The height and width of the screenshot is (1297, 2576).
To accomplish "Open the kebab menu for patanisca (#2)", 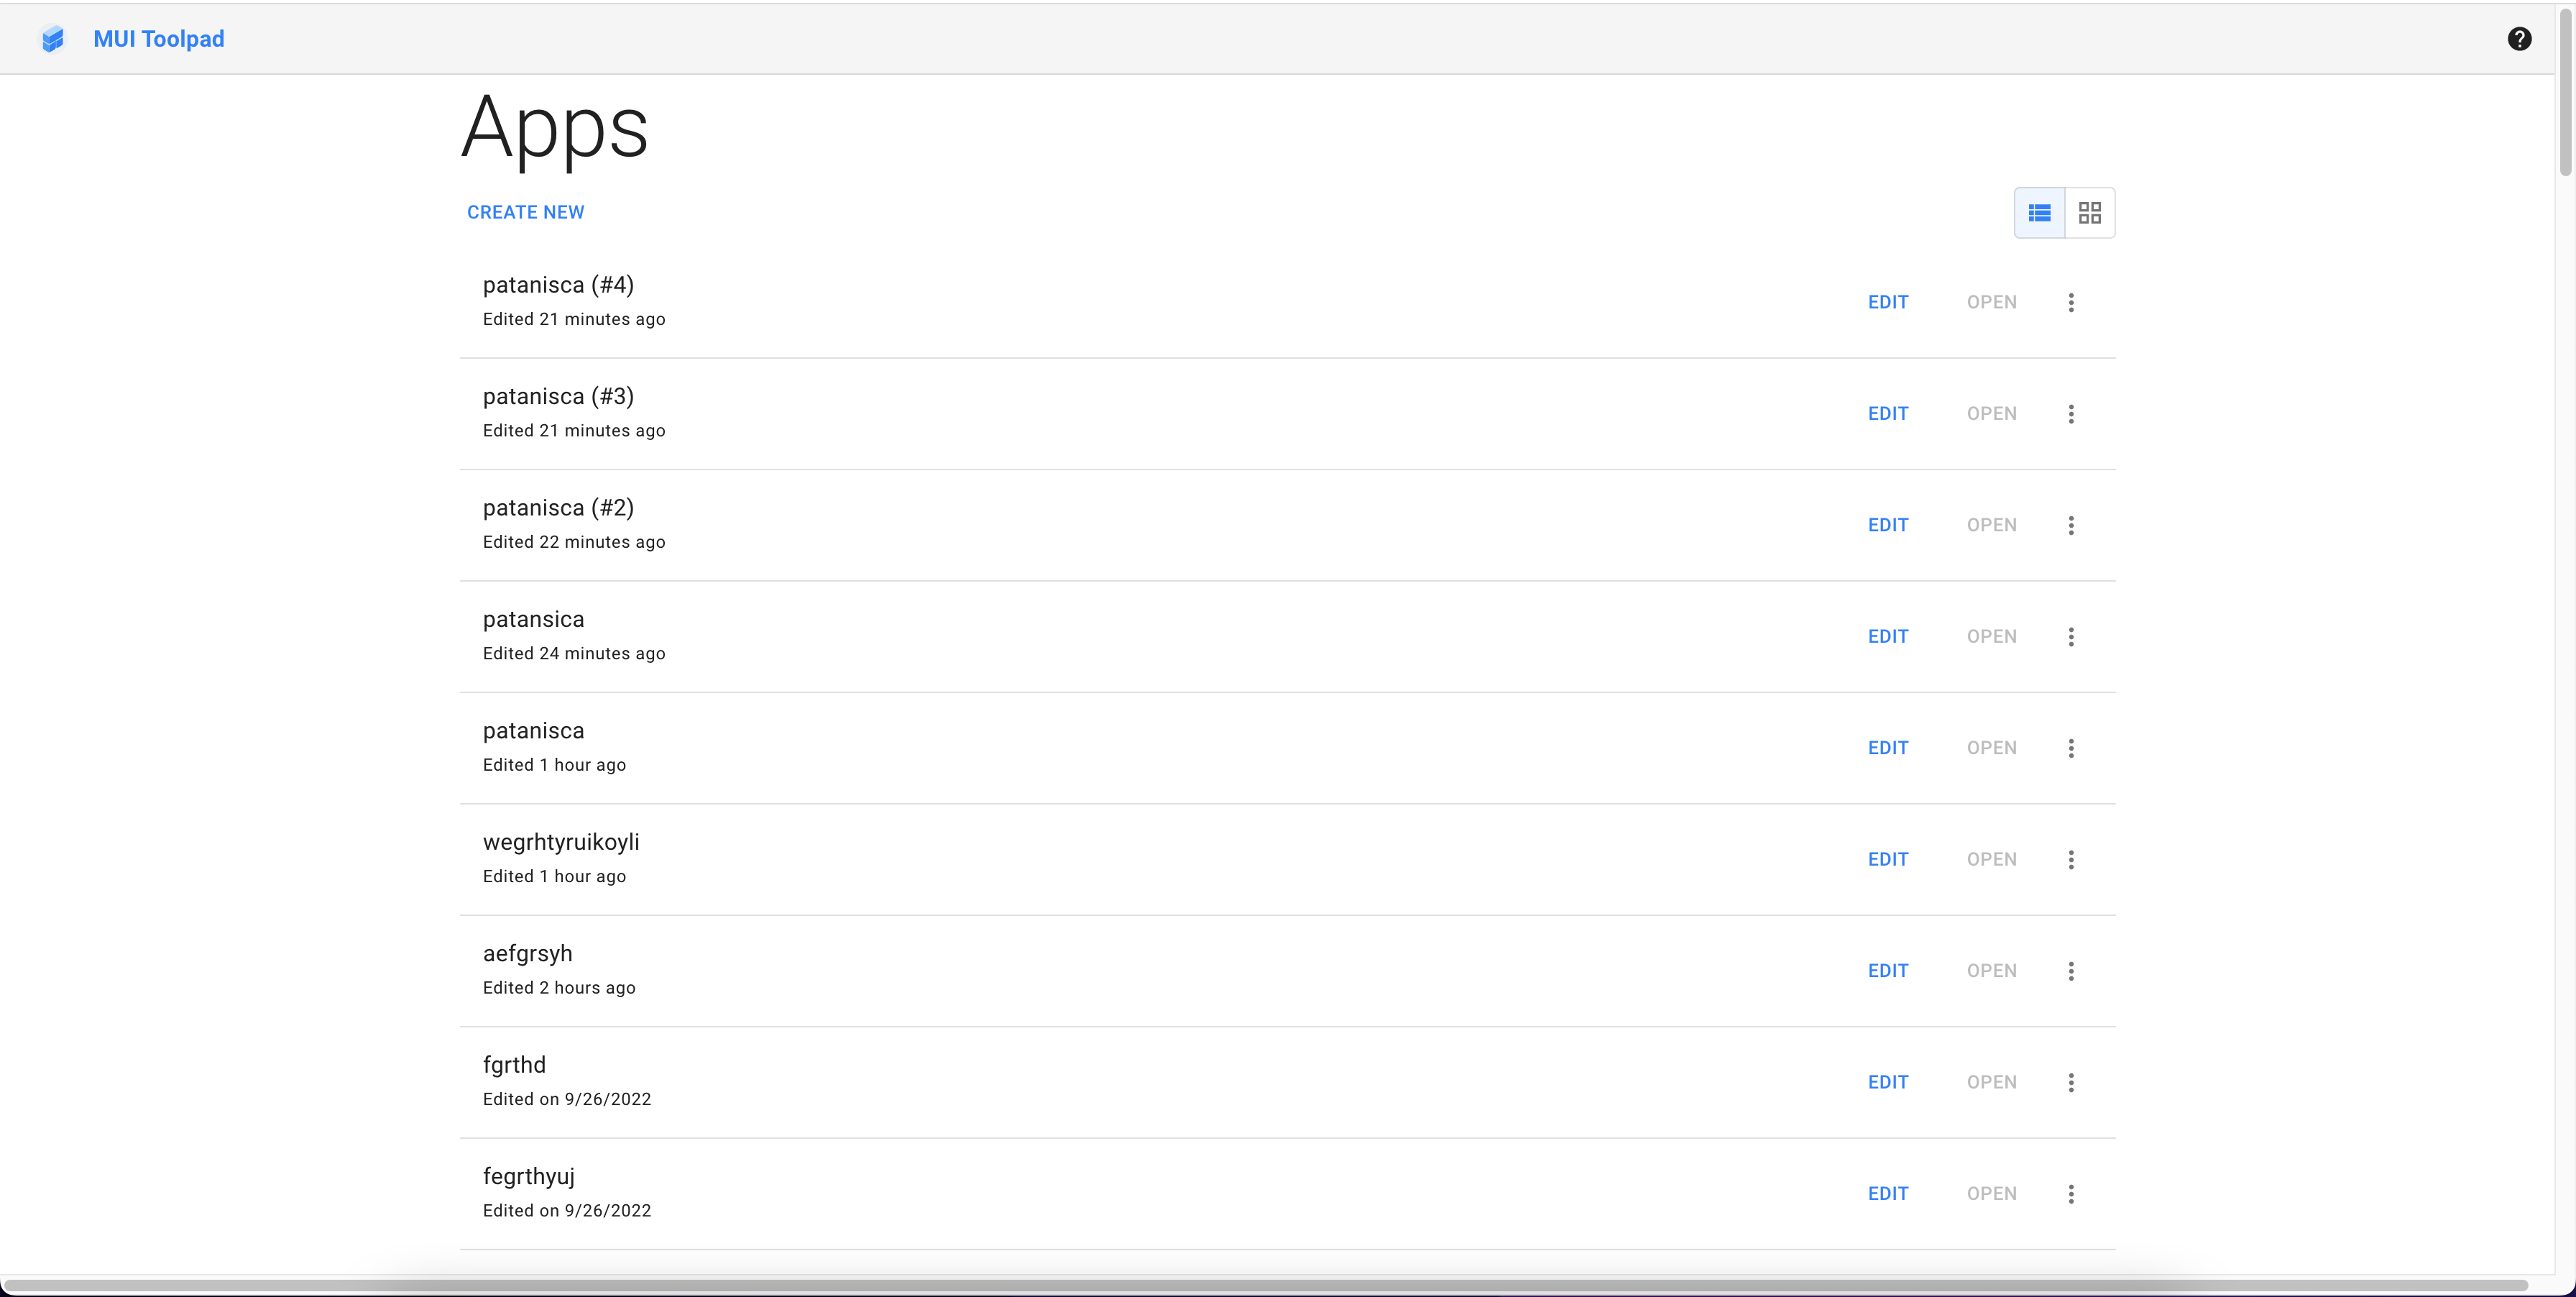I will click(x=2071, y=524).
